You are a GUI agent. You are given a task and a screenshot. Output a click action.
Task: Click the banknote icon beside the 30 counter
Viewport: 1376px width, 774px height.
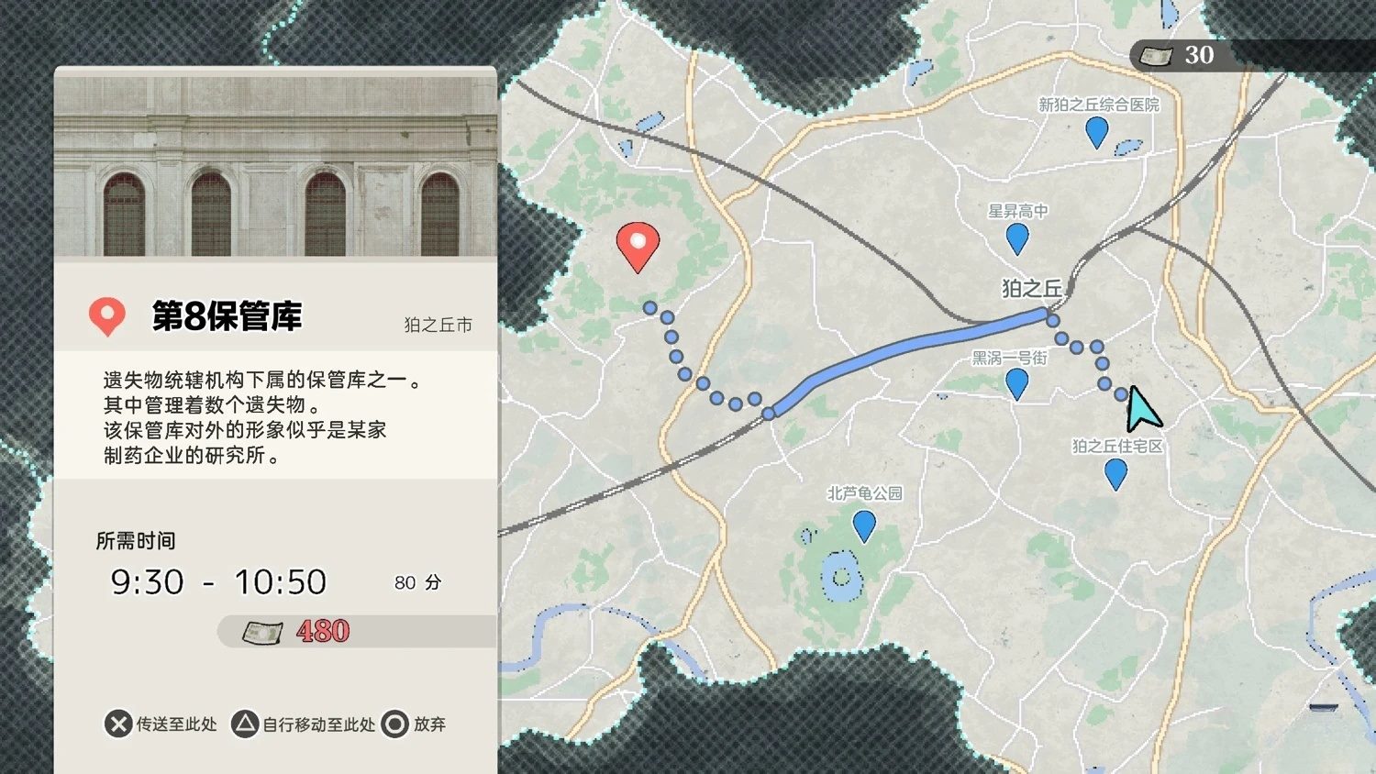(x=1156, y=55)
